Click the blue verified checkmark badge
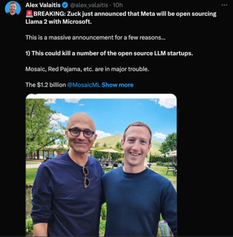 click(65, 5)
